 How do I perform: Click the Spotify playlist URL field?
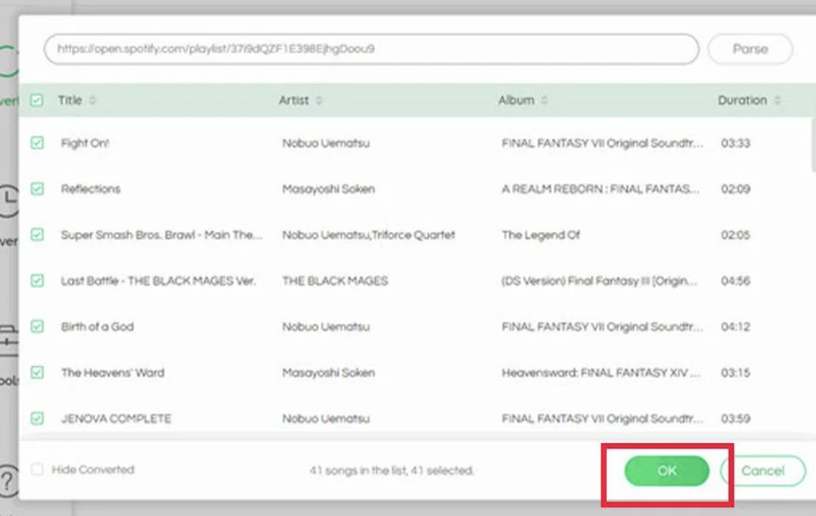371,49
